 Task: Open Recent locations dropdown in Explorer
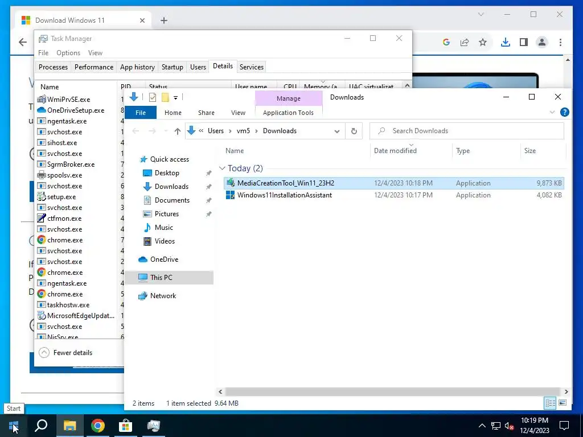pyautogui.click(x=166, y=131)
